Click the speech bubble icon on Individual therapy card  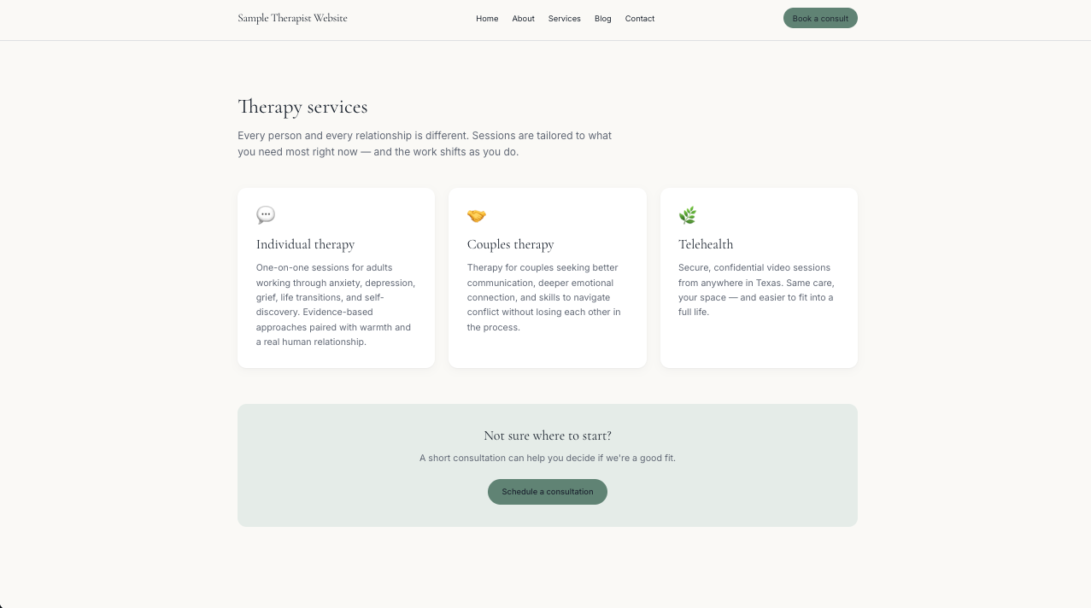point(266,215)
